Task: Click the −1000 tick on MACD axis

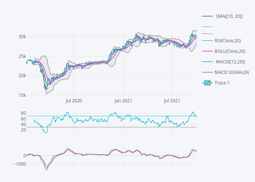Action: coord(19,164)
